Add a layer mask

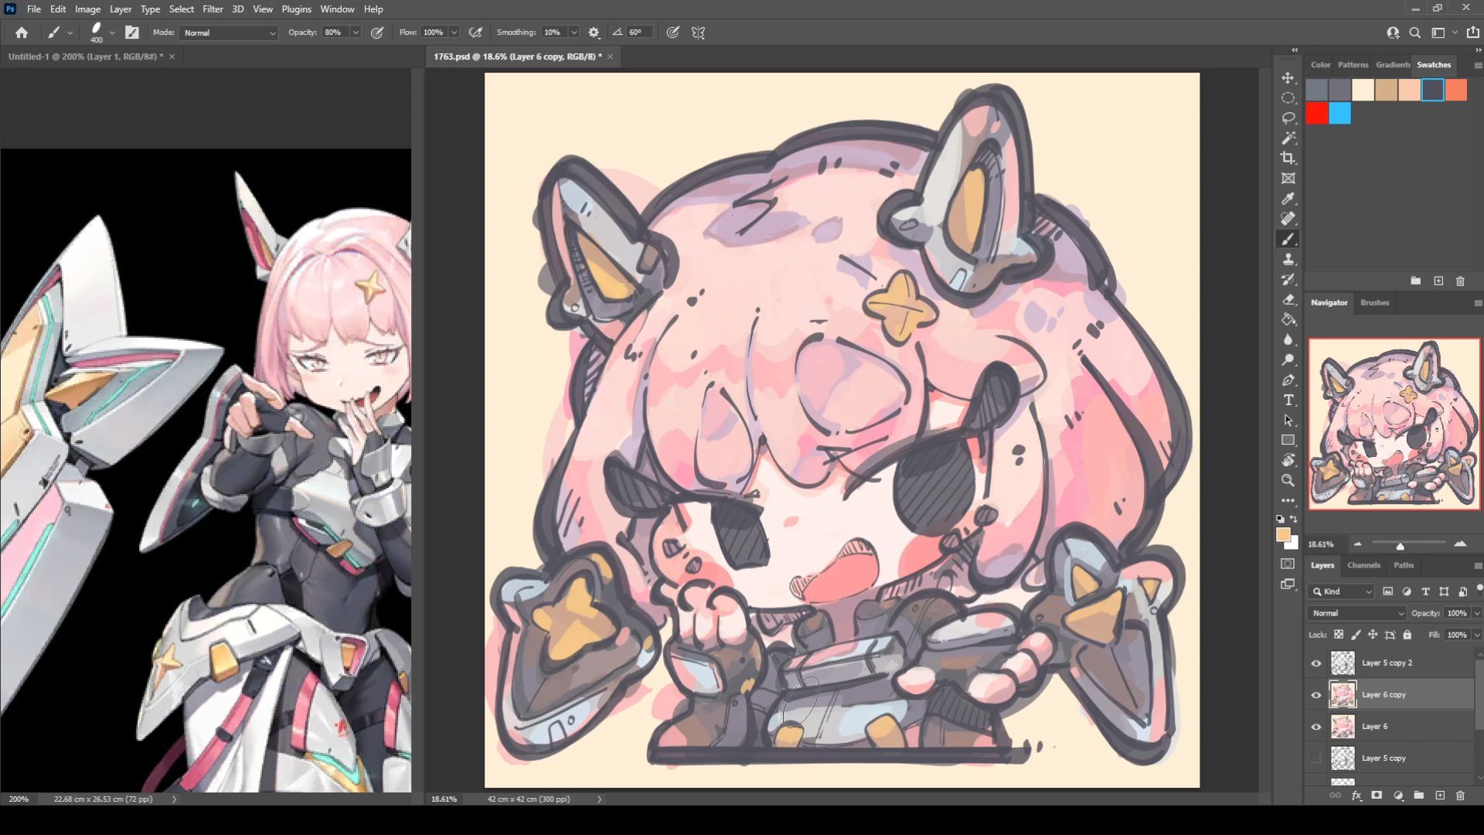coord(1377,796)
